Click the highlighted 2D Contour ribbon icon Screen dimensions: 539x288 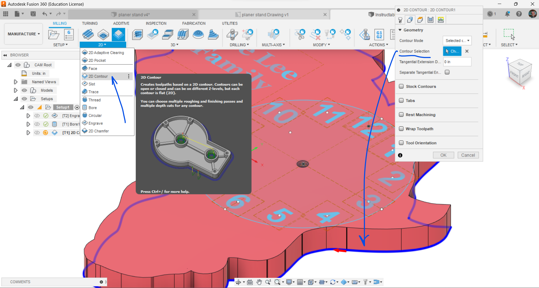tap(118, 35)
